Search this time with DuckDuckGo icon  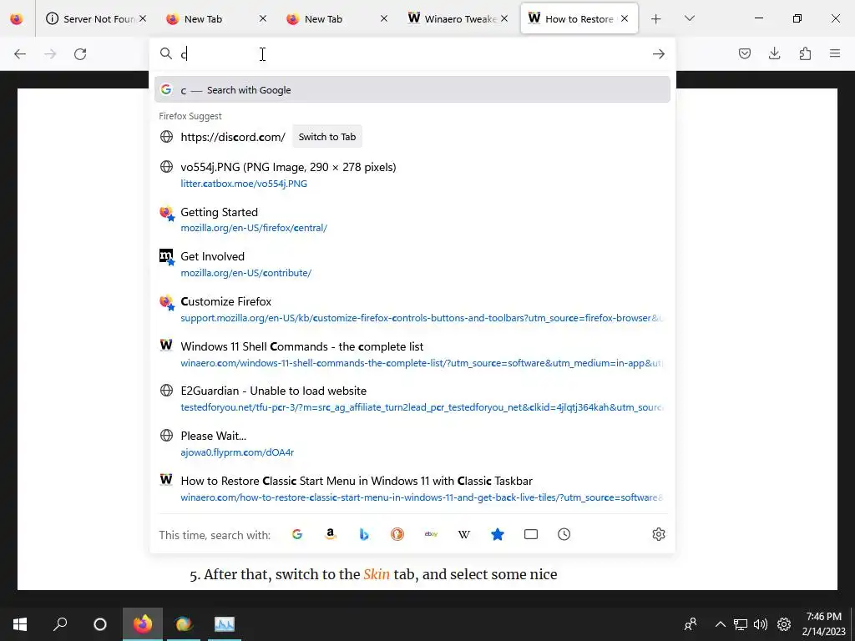pyautogui.click(x=397, y=534)
